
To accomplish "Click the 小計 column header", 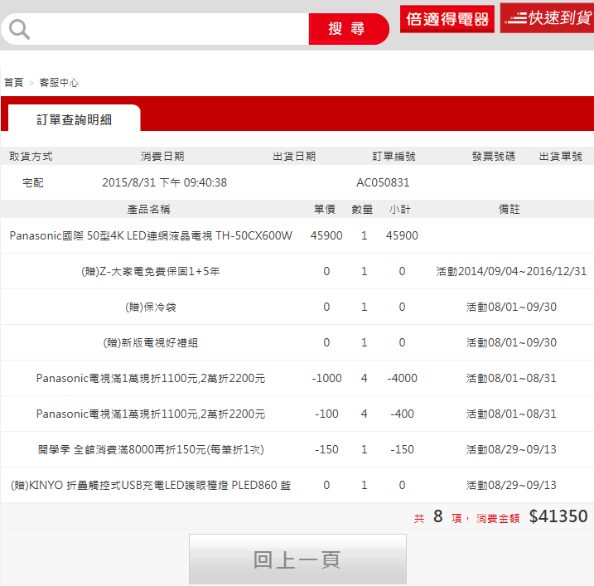I will (x=400, y=209).
